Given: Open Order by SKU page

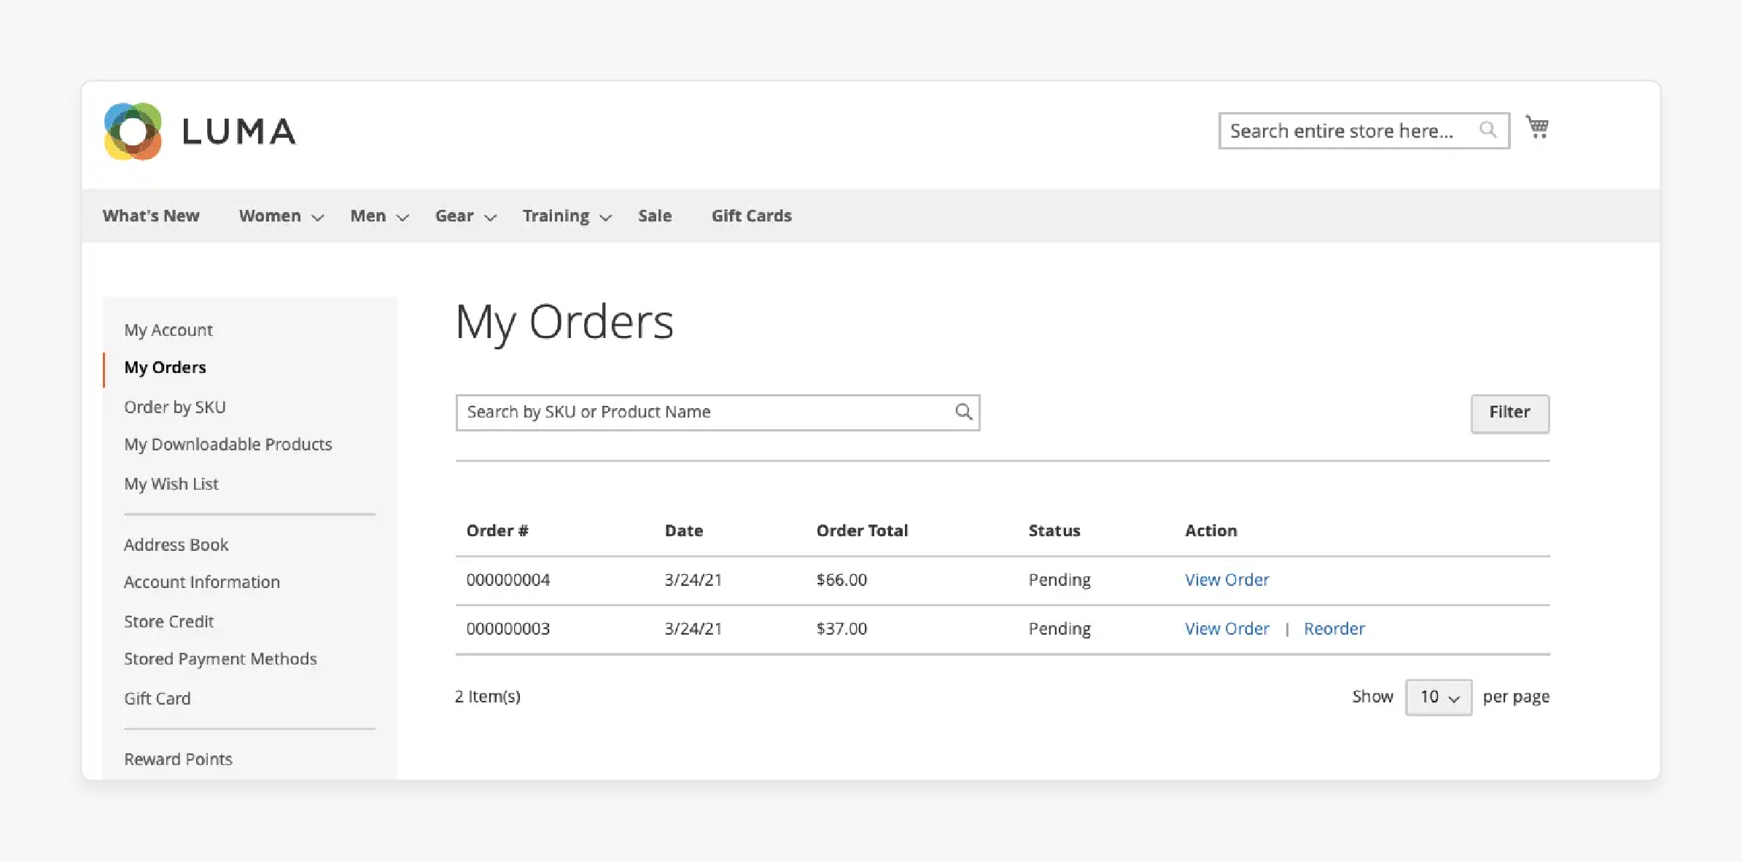Looking at the screenshot, I should [175, 407].
